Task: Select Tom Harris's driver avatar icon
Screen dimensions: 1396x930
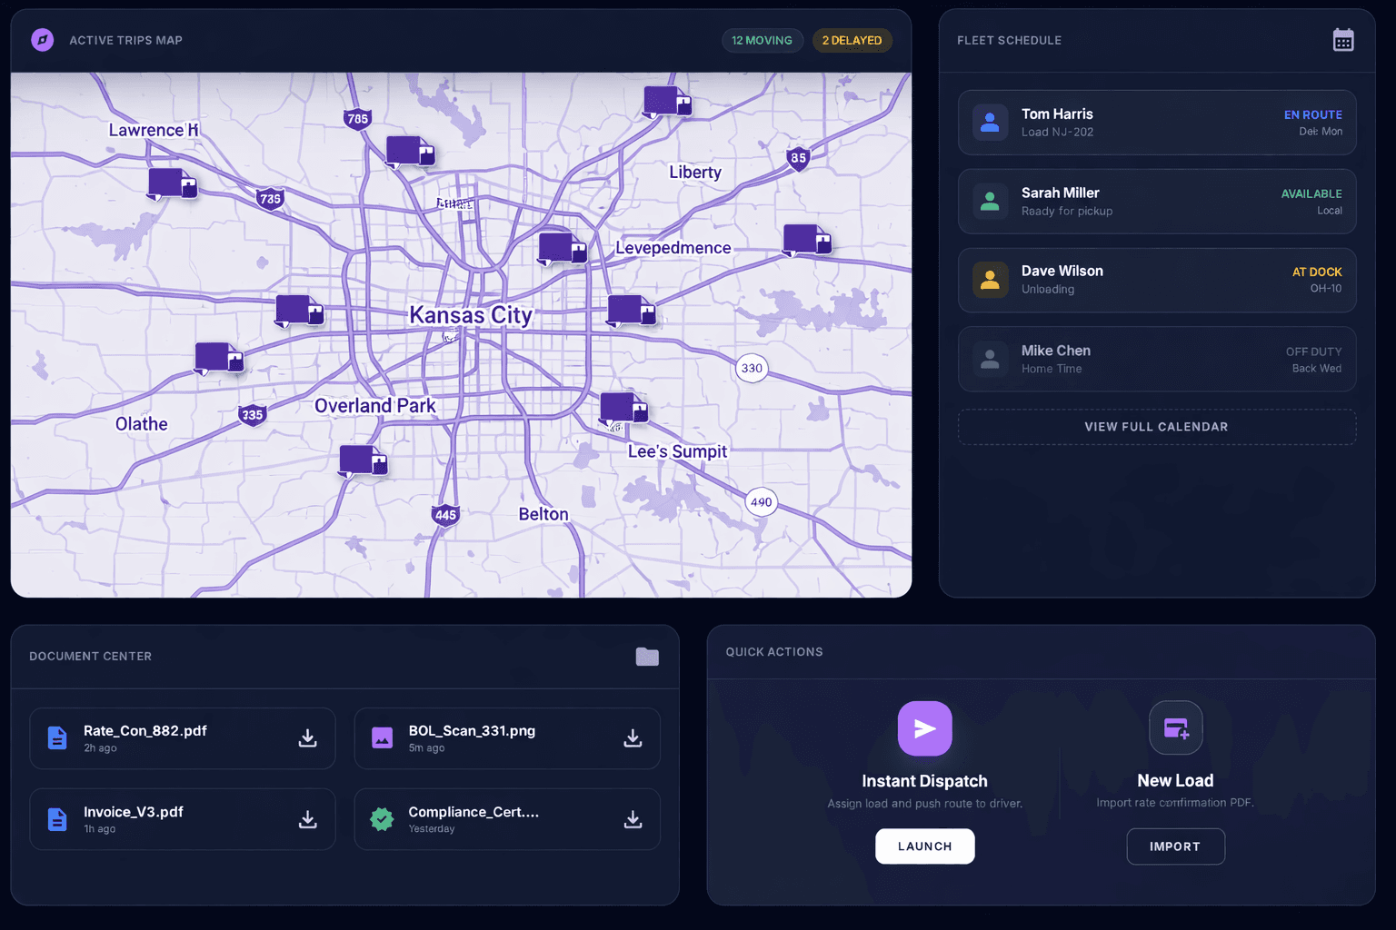Action: click(x=990, y=122)
